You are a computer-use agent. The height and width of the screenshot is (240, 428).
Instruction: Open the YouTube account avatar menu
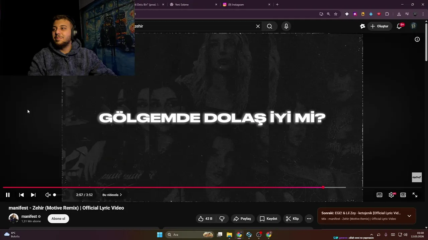pyautogui.click(x=414, y=26)
